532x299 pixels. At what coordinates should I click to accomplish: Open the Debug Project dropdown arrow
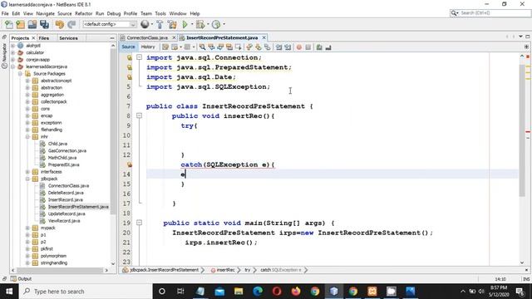(x=208, y=24)
